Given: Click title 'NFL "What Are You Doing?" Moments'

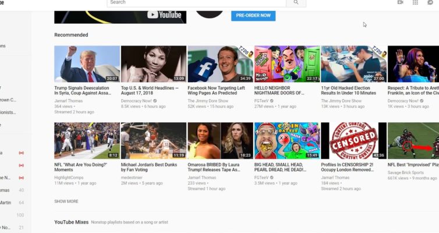Looking at the screenshot, I should pyautogui.click(x=80, y=167).
